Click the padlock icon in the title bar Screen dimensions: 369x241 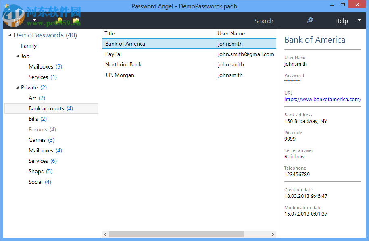click(x=7, y=5)
